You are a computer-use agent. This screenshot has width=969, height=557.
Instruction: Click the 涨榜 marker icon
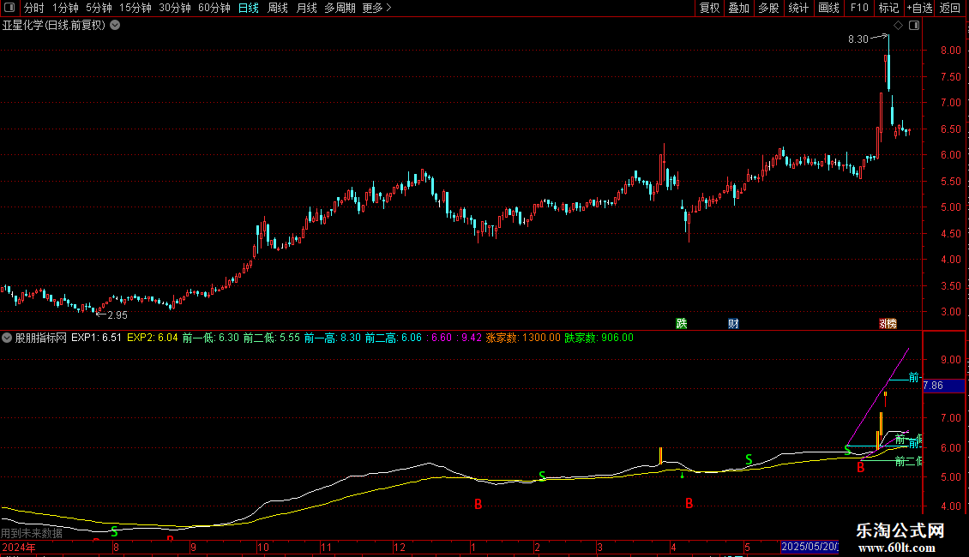(x=888, y=323)
